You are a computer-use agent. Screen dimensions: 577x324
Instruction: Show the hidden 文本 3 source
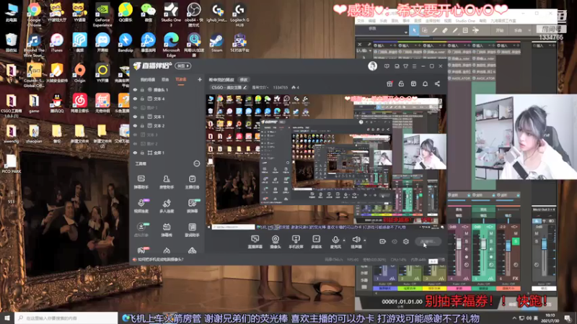pyautogui.click(x=135, y=135)
